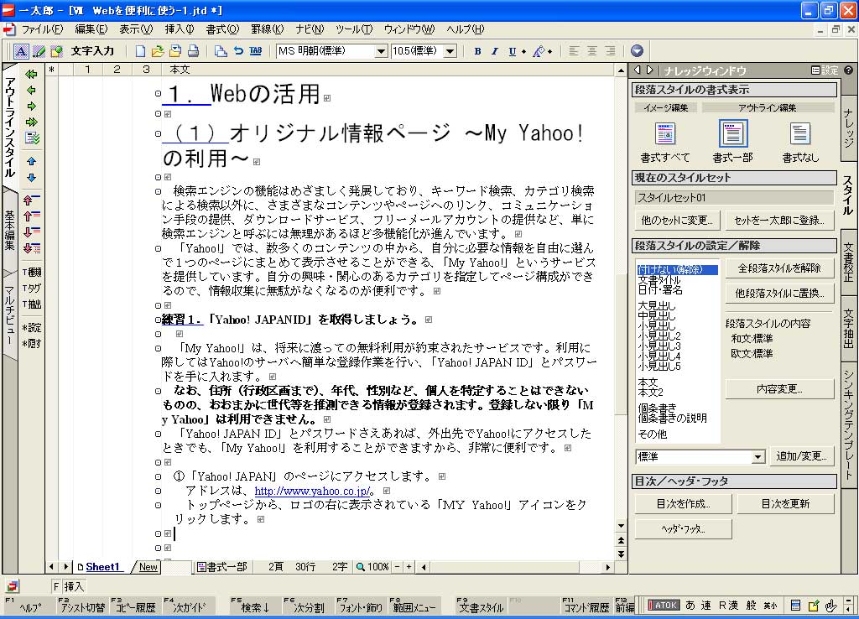
Task: Expand outline marker beside 練習1 line
Action: (158, 320)
